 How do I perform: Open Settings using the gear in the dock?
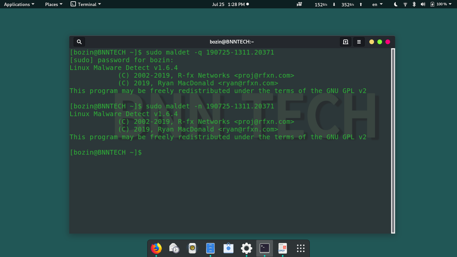point(246,248)
